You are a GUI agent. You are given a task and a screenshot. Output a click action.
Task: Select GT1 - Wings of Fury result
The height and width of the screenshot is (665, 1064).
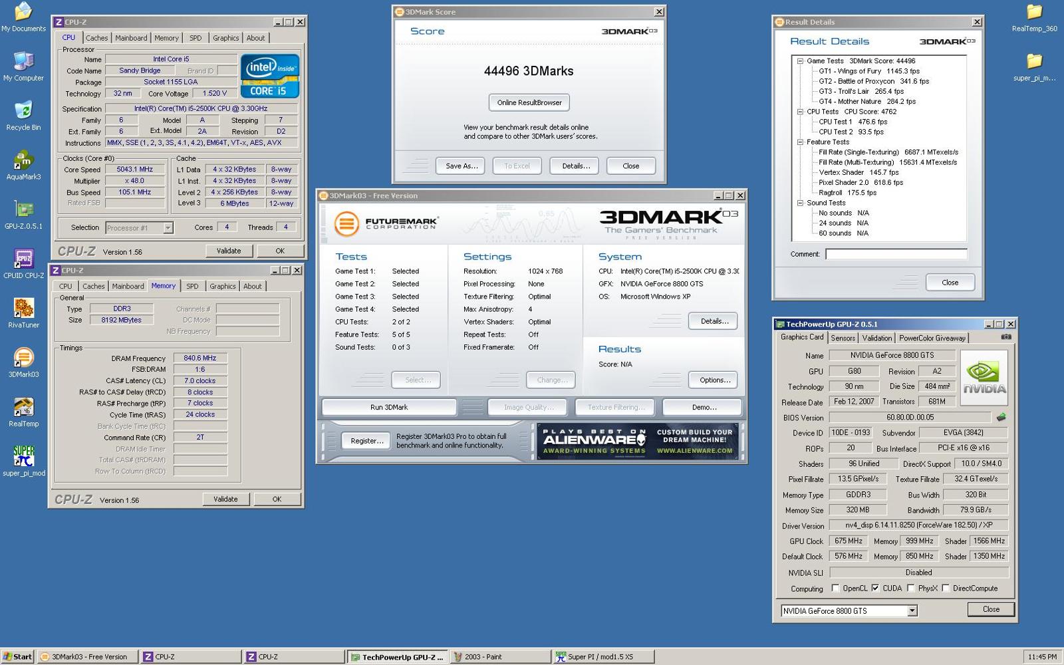(x=868, y=71)
